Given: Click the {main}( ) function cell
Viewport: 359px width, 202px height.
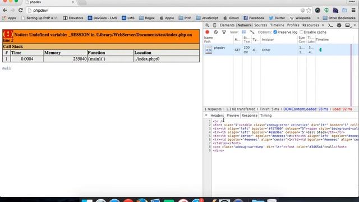Looking at the screenshot, I should (111, 59).
